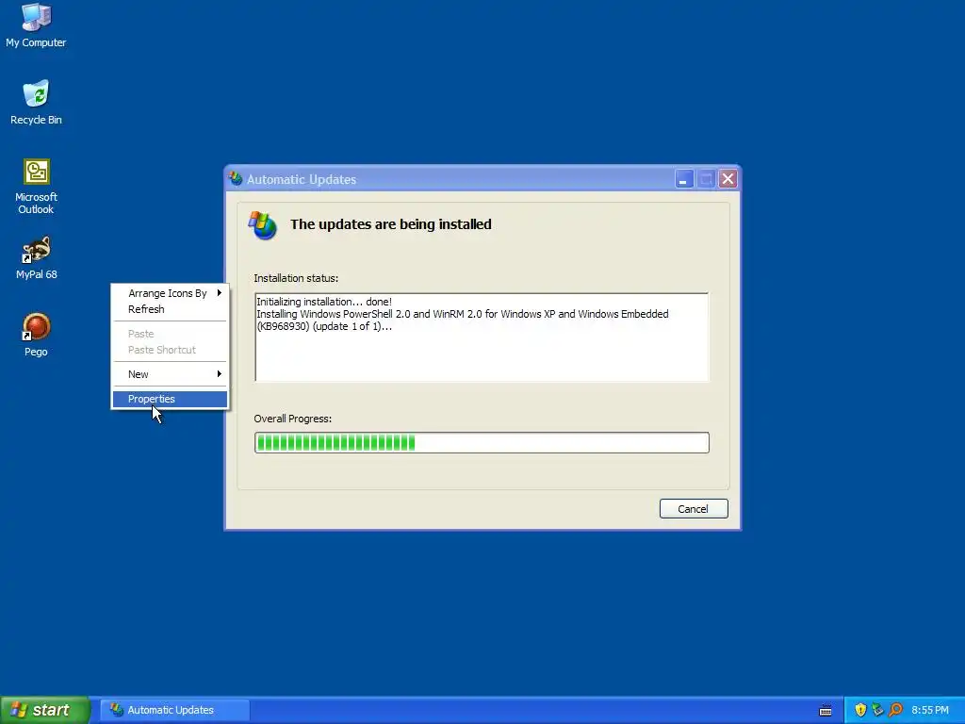Viewport: 965px width, 724px height.
Task: Click the 'Installing Windows PowerShell 2.0' line
Action: click(462, 321)
